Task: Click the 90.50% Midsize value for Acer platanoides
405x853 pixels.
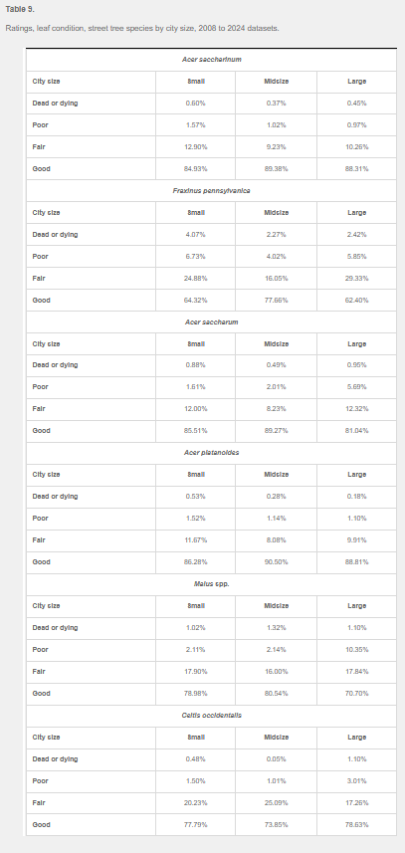Action: click(x=277, y=562)
